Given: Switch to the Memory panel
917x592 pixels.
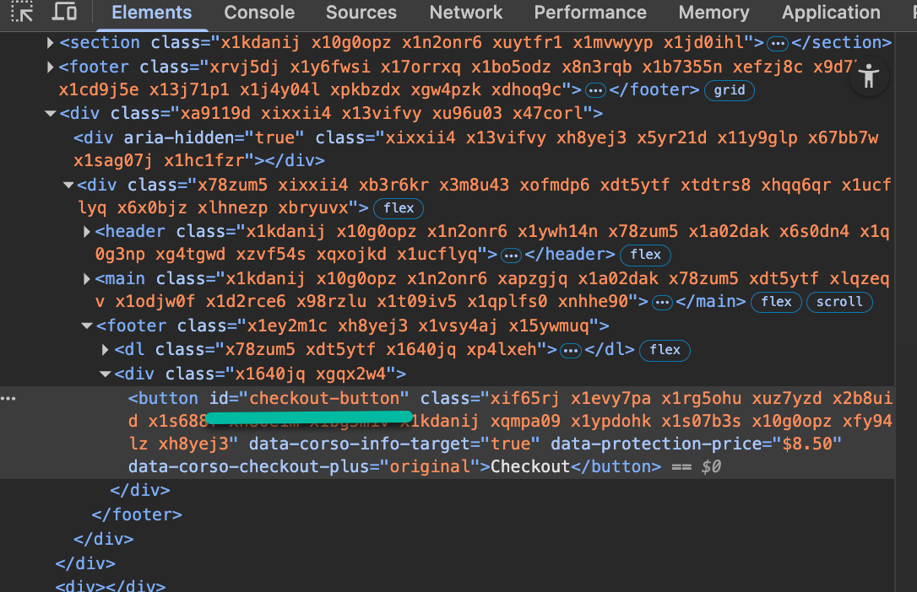Looking at the screenshot, I should point(713,13).
